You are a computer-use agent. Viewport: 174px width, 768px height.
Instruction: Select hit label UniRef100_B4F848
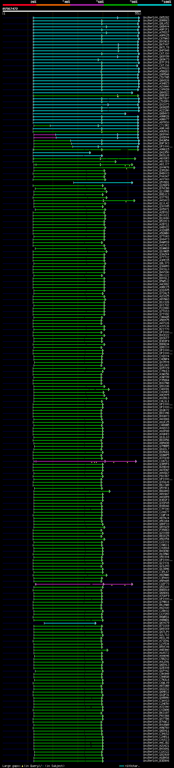pyautogui.click(x=156, y=50)
